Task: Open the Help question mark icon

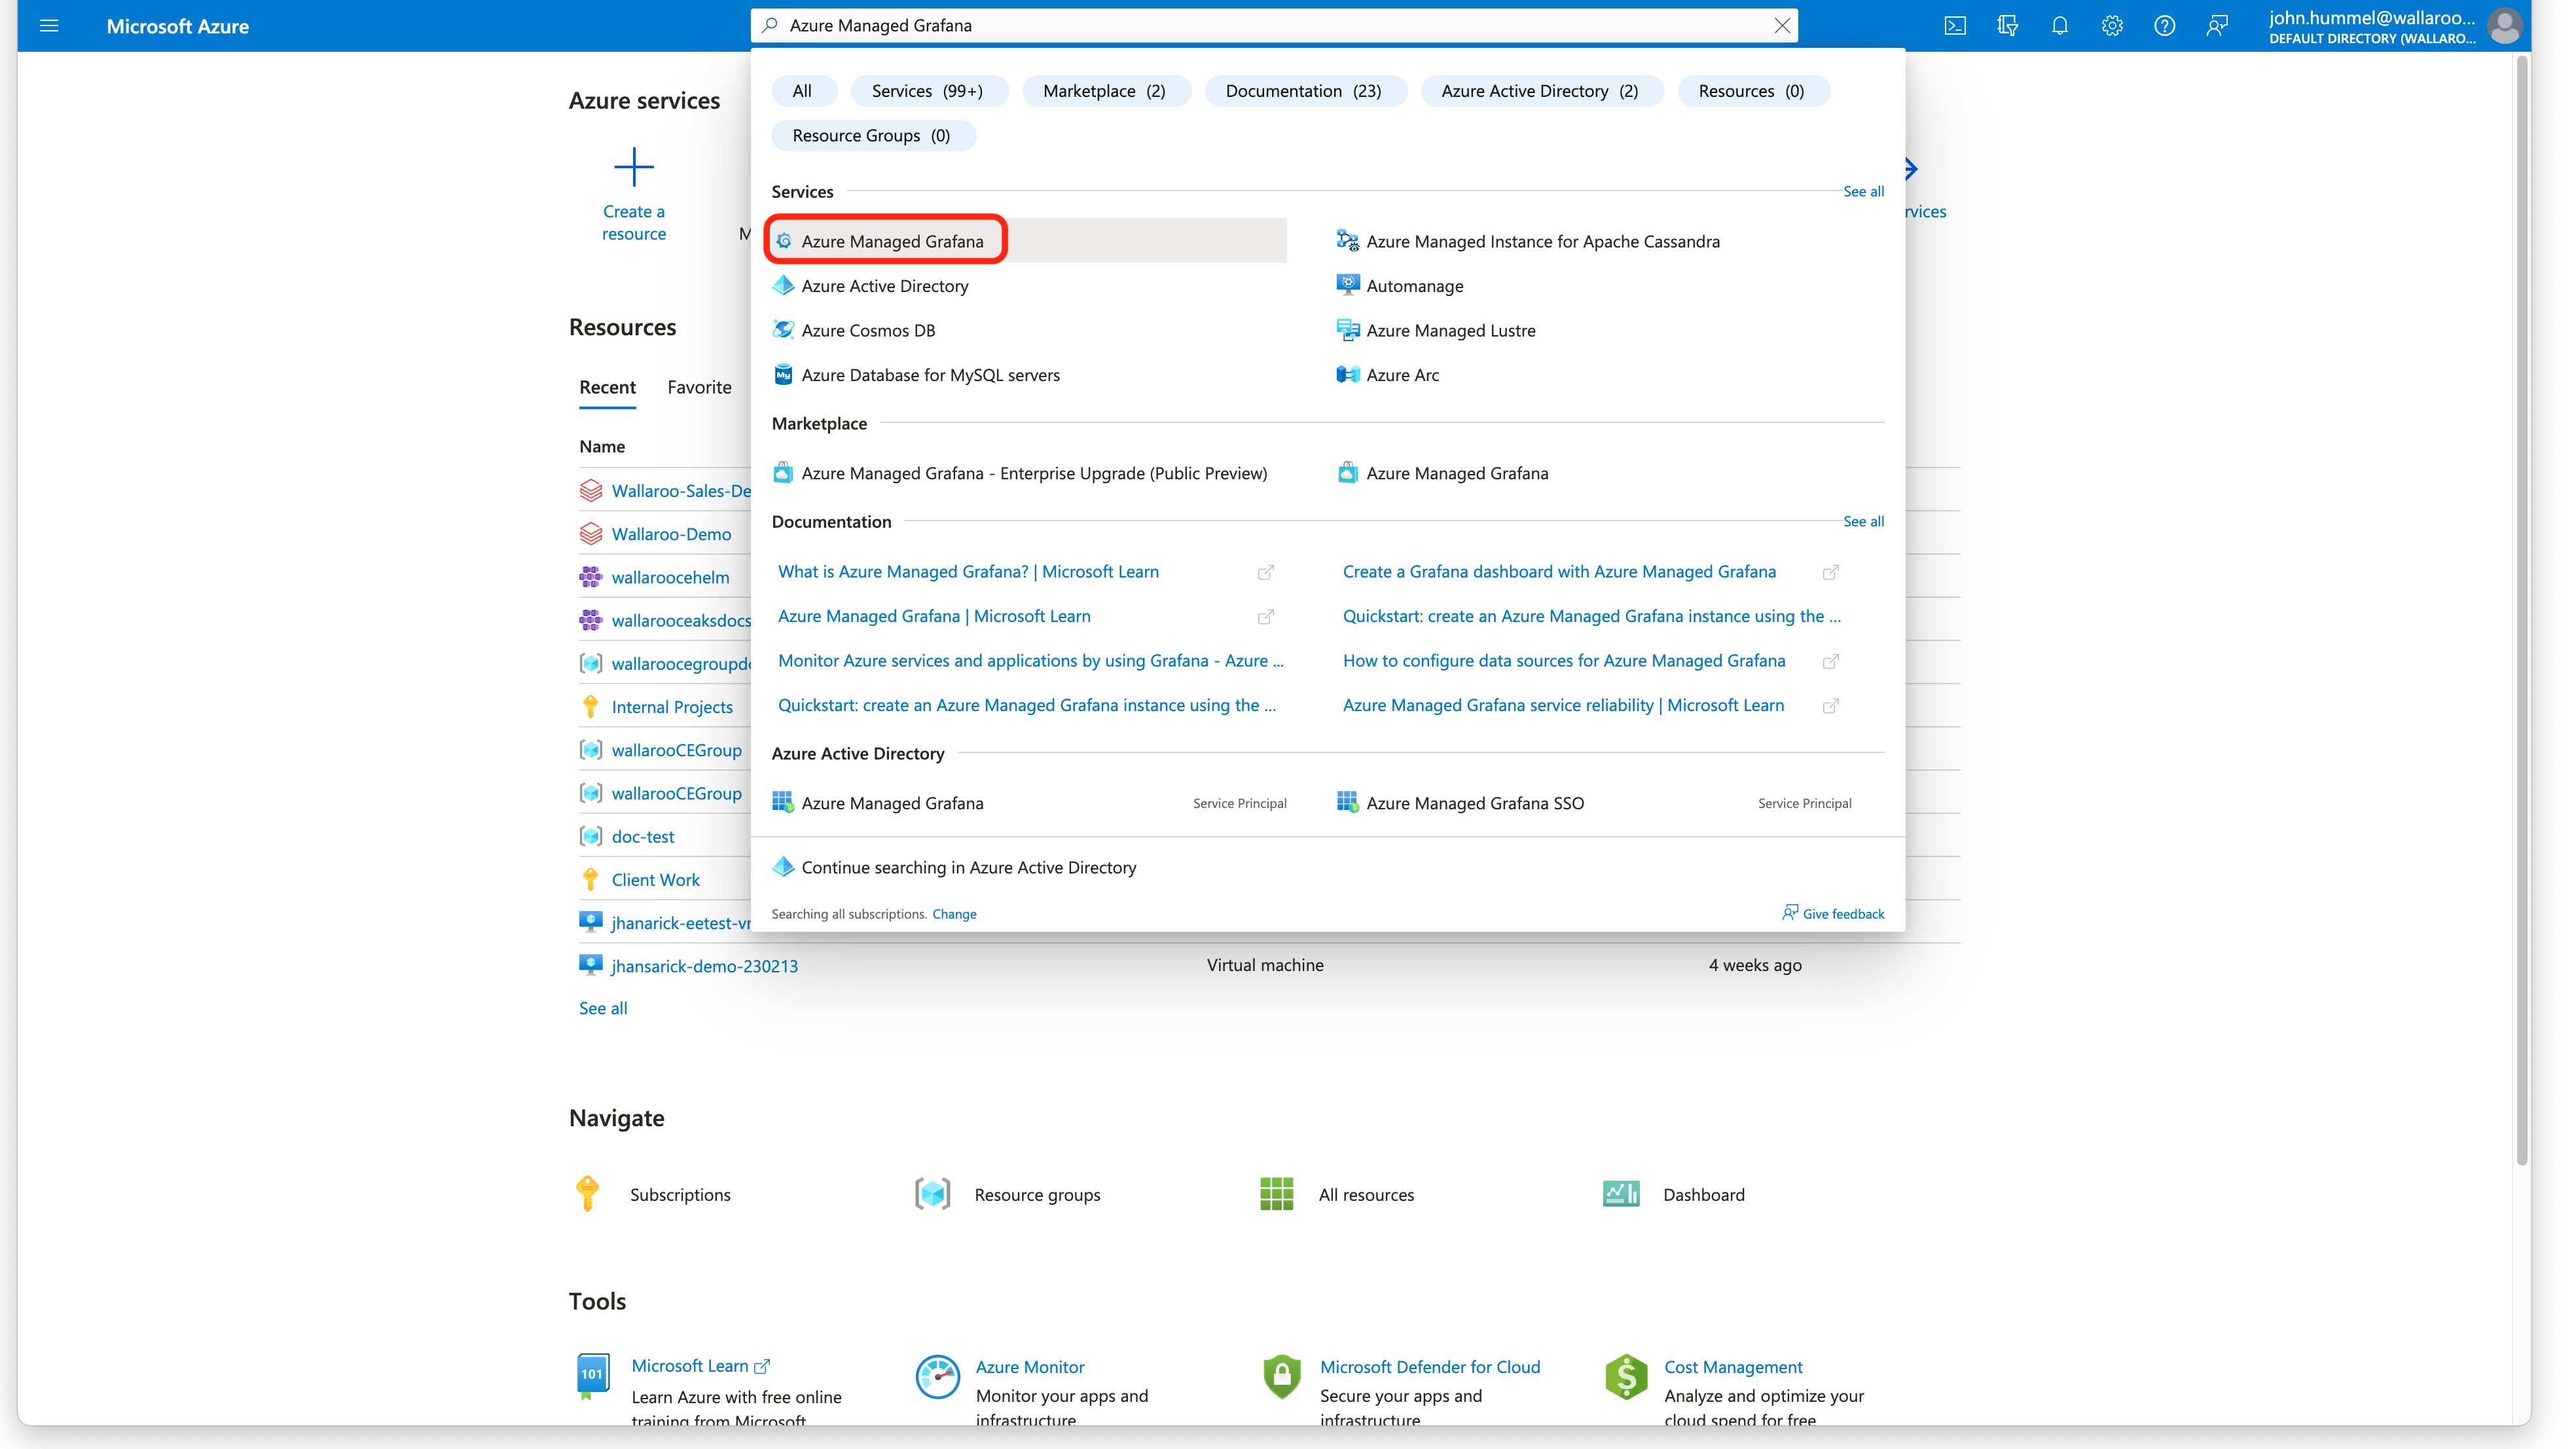Action: [2164, 26]
